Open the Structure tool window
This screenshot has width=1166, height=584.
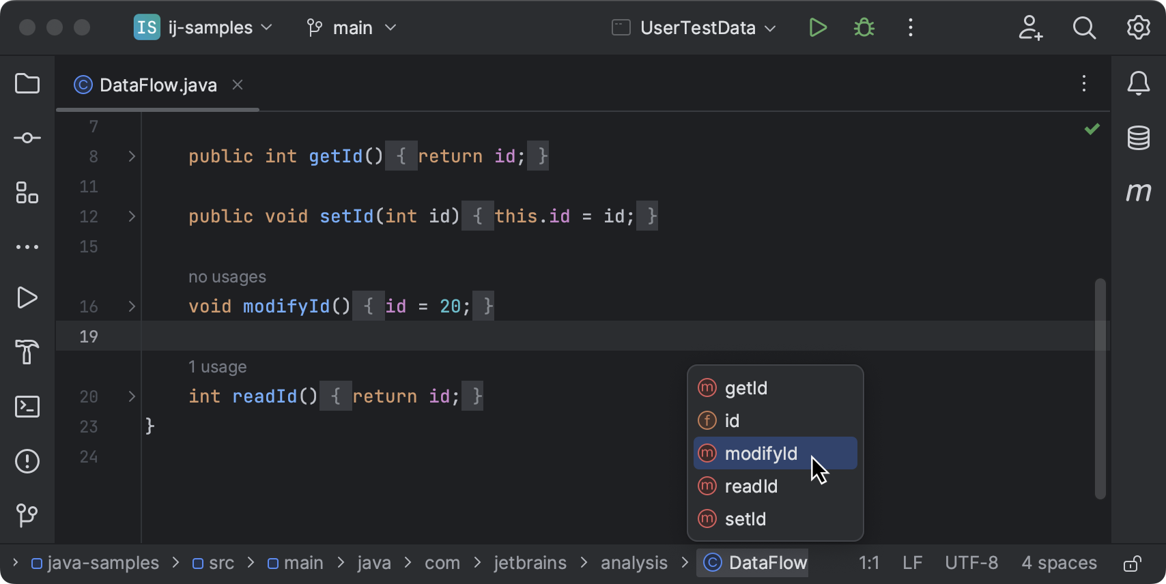(x=27, y=193)
